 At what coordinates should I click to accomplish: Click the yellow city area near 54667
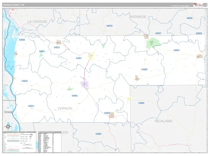[91, 56]
